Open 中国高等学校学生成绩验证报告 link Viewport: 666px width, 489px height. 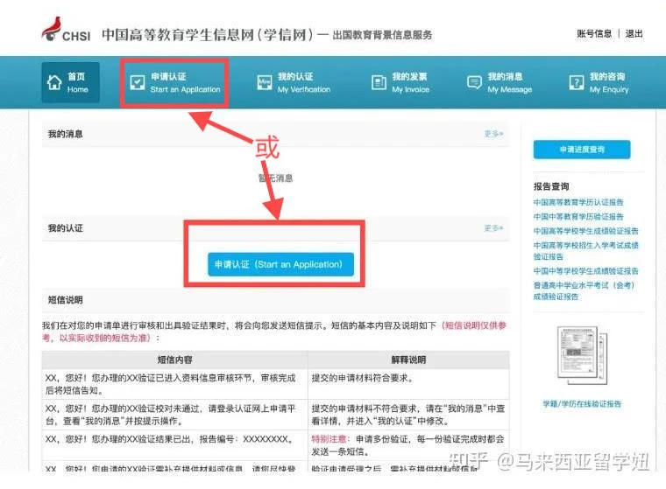click(x=585, y=231)
